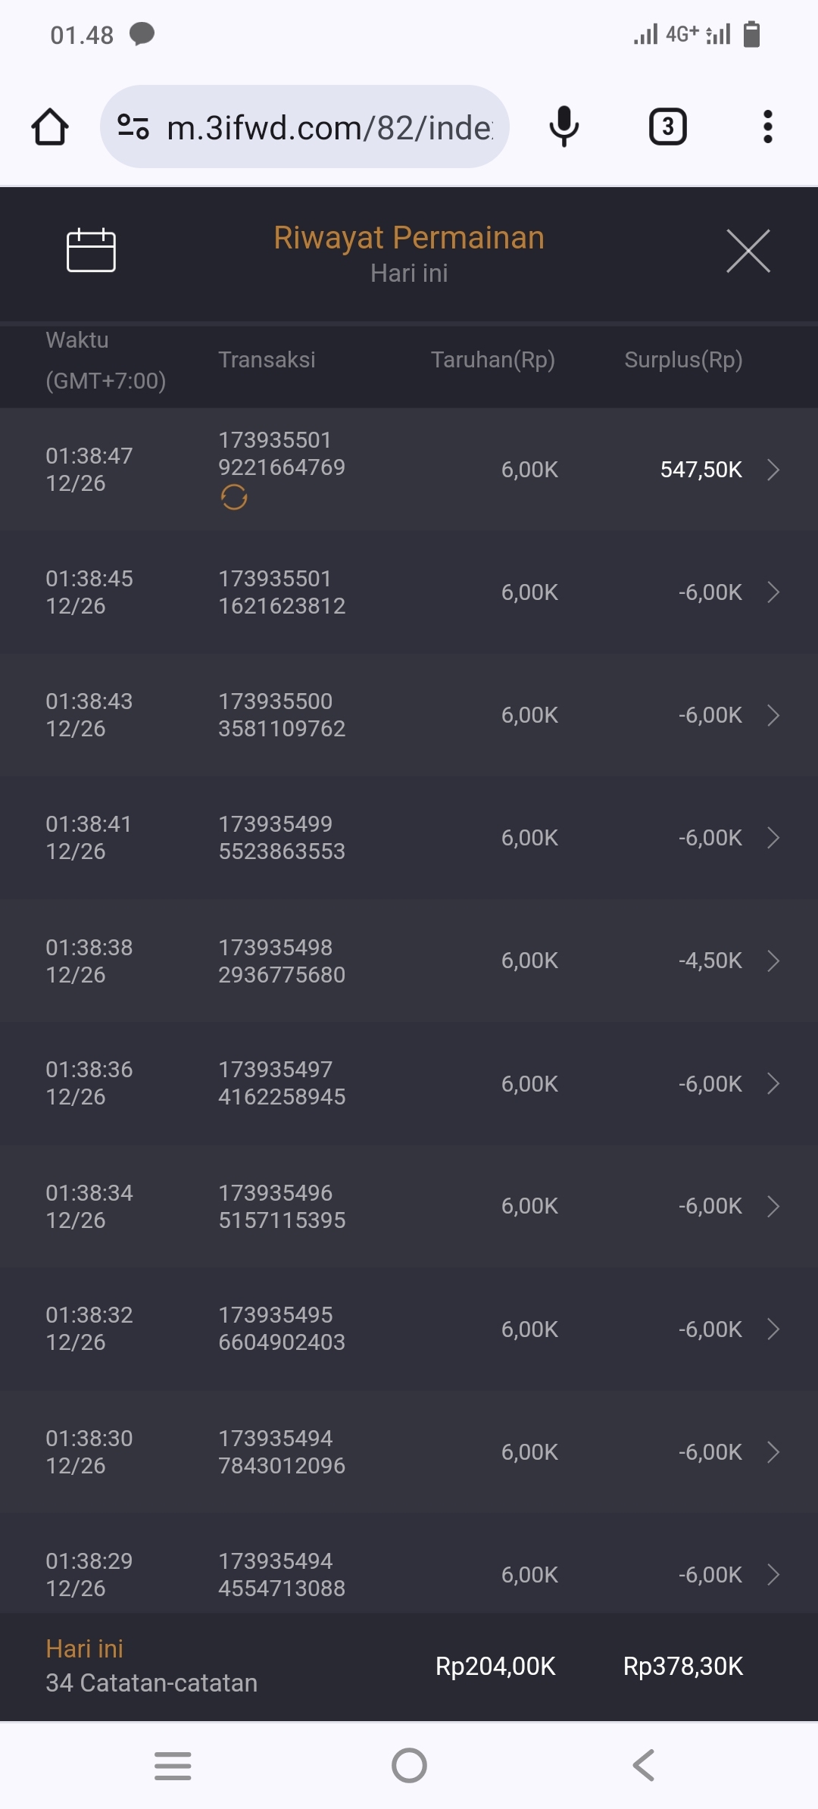The width and height of the screenshot is (818, 1809).
Task: Tap the browser home icon
Action: (50, 127)
